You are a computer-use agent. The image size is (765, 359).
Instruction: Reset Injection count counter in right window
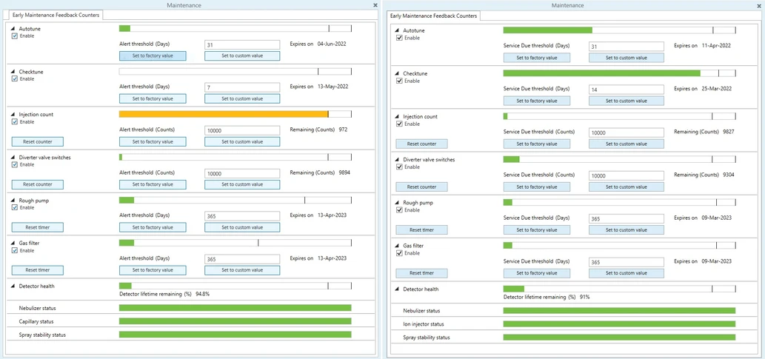pyautogui.click(x=421, y=144)
